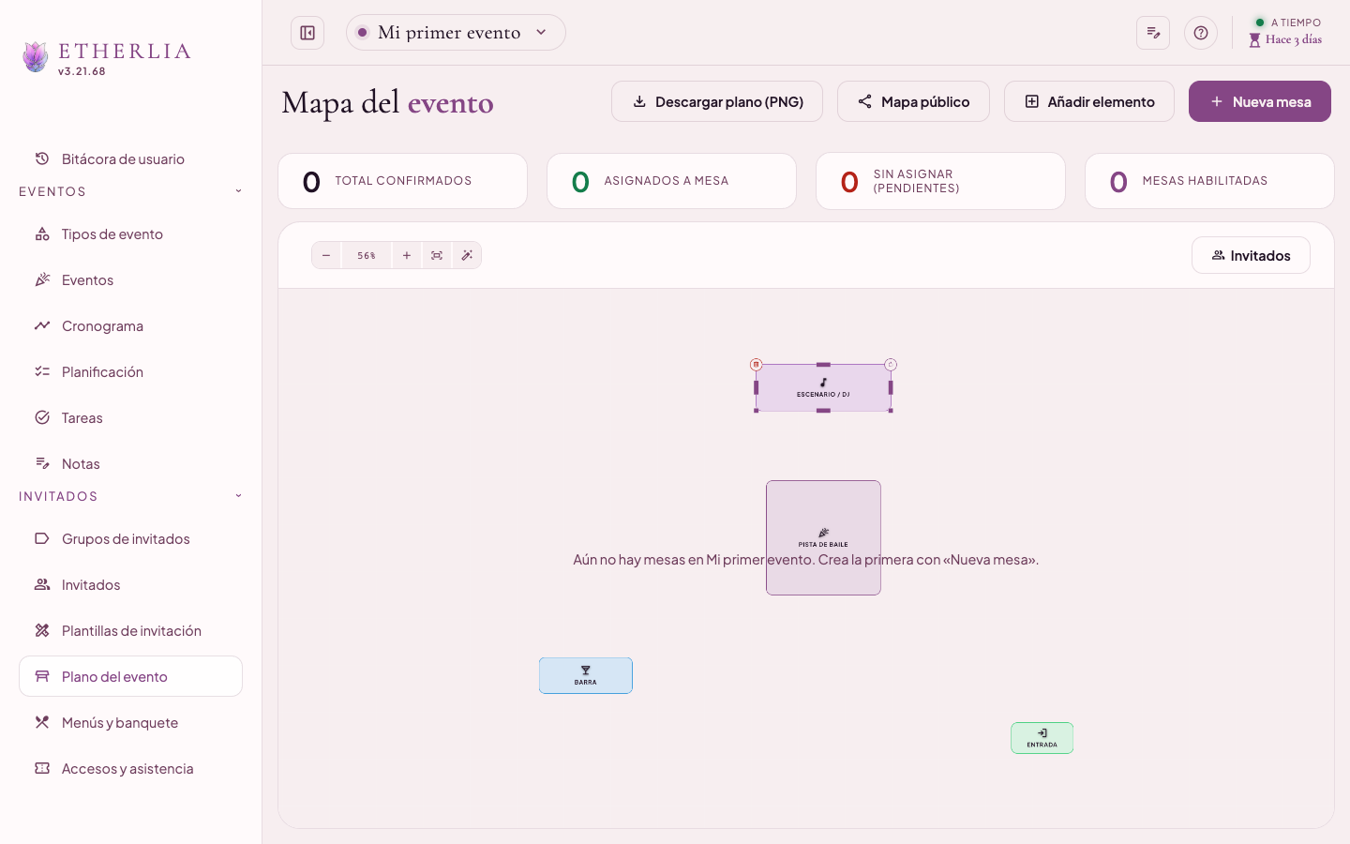Click Añadir elemento button
The image size is (1350, 844).
1089,101
